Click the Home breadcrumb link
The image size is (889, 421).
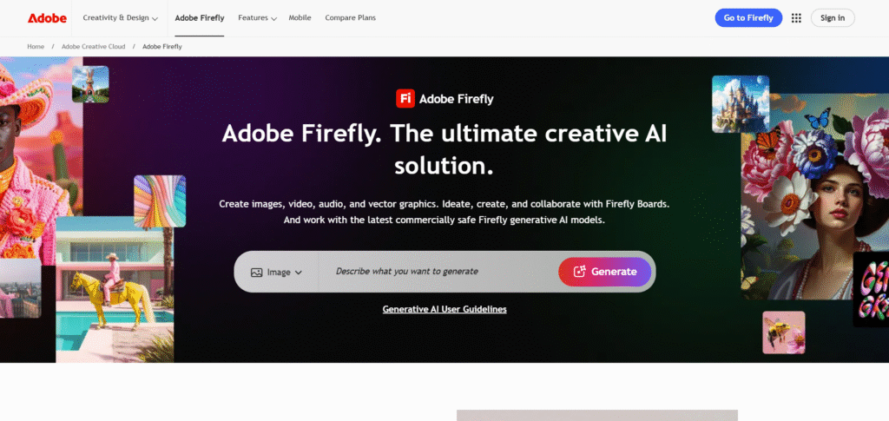36,46
